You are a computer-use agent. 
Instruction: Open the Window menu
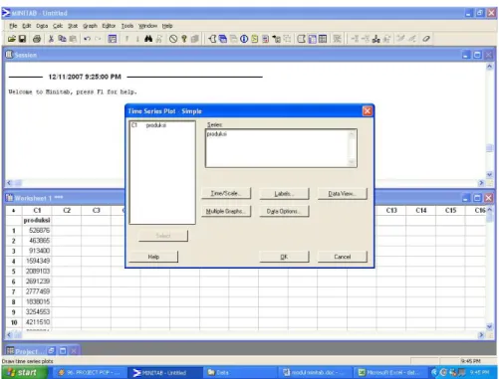[147, 26]
